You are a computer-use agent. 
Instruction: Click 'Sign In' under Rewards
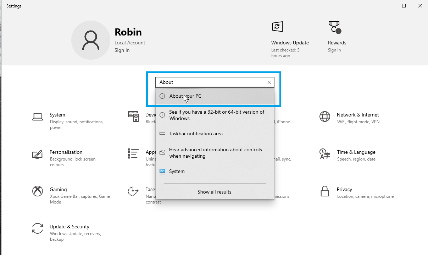click(334, 50)
